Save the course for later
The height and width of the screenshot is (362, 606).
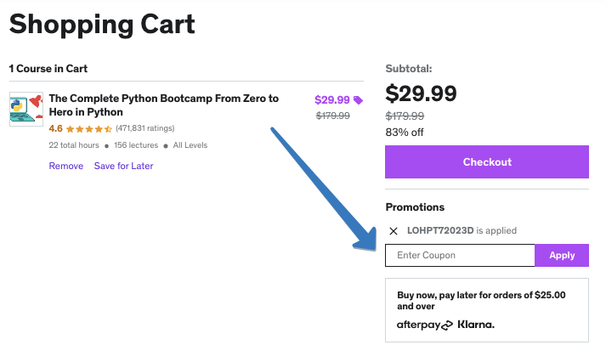[x=123, y=166]
